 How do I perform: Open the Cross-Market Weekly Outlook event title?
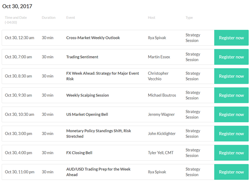pos(93,38)
